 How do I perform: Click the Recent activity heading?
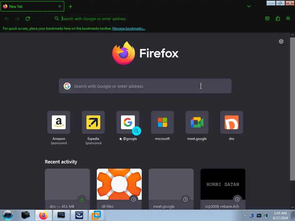tap(61, 162)
